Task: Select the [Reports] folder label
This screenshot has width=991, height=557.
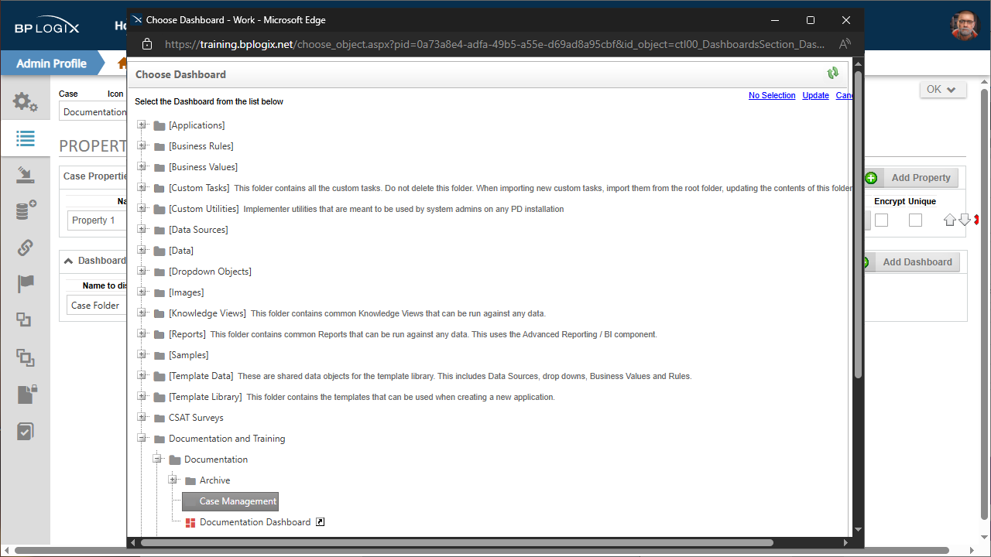Action: [x=187, y=334]
